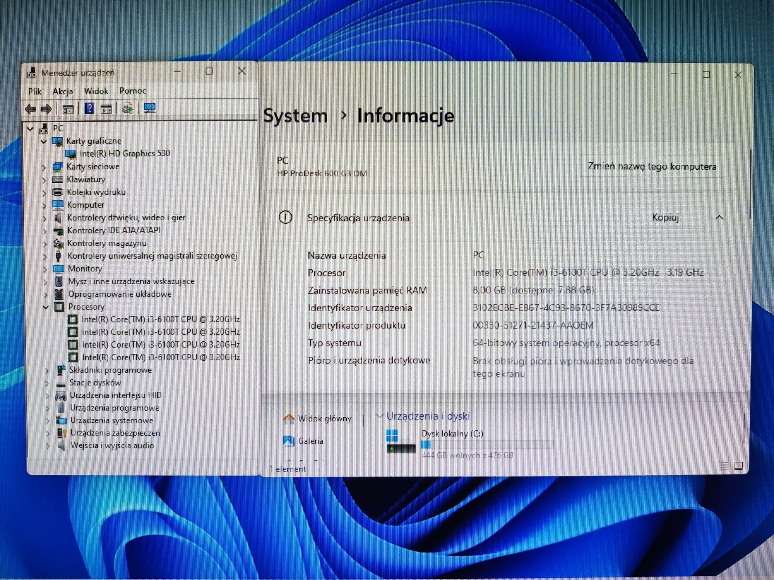
Task: Click the mouse icon for Mysz i inne urządzenia wskazujące
Action: (x=59, y=281)
